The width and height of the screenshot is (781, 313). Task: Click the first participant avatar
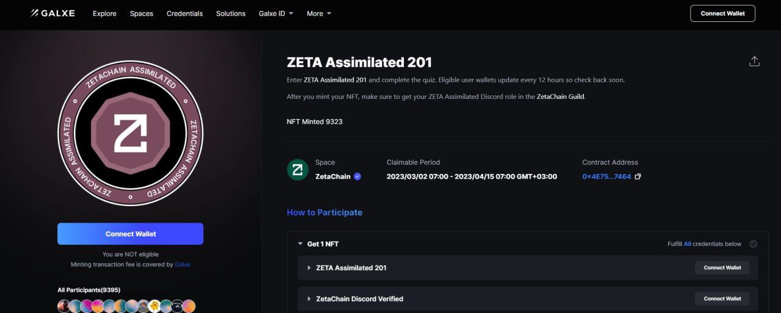[63, 306]
